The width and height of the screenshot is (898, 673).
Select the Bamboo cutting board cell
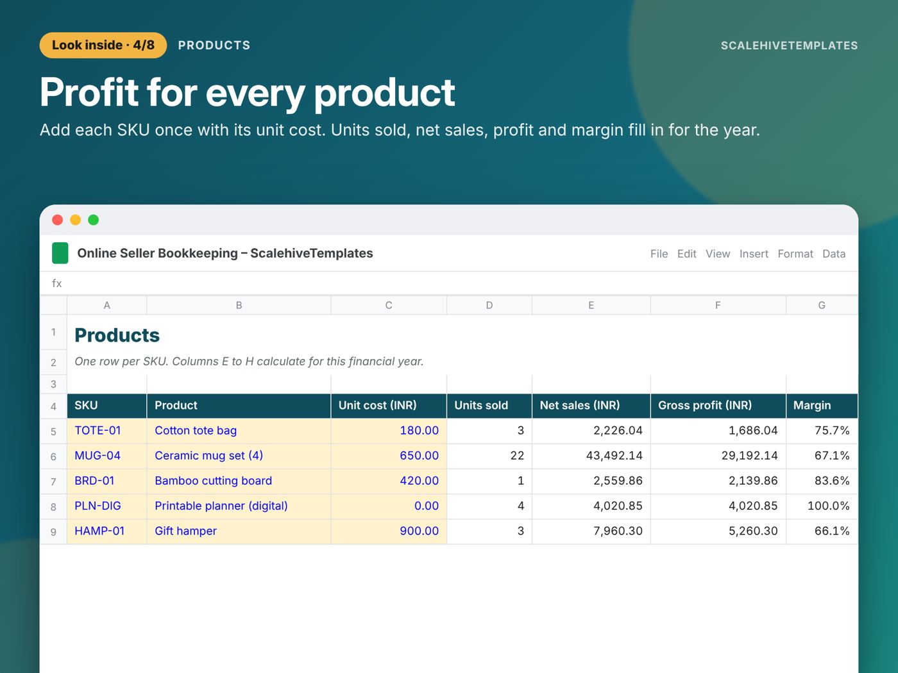coord(239,481)
